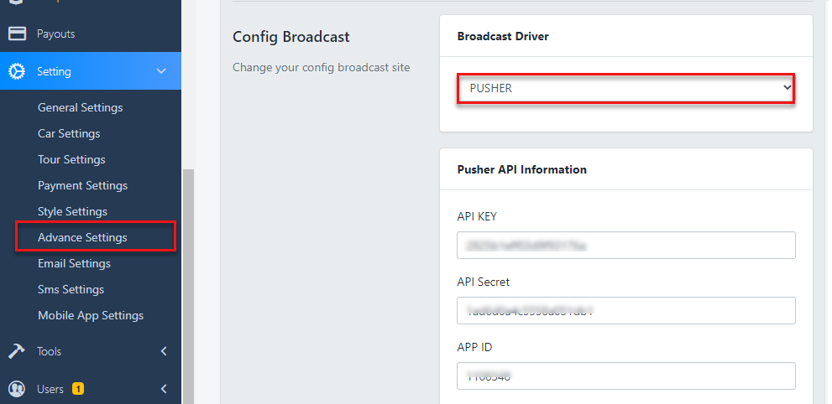Open Payment Settings page
832x404 pixels.
coord(82,185)
